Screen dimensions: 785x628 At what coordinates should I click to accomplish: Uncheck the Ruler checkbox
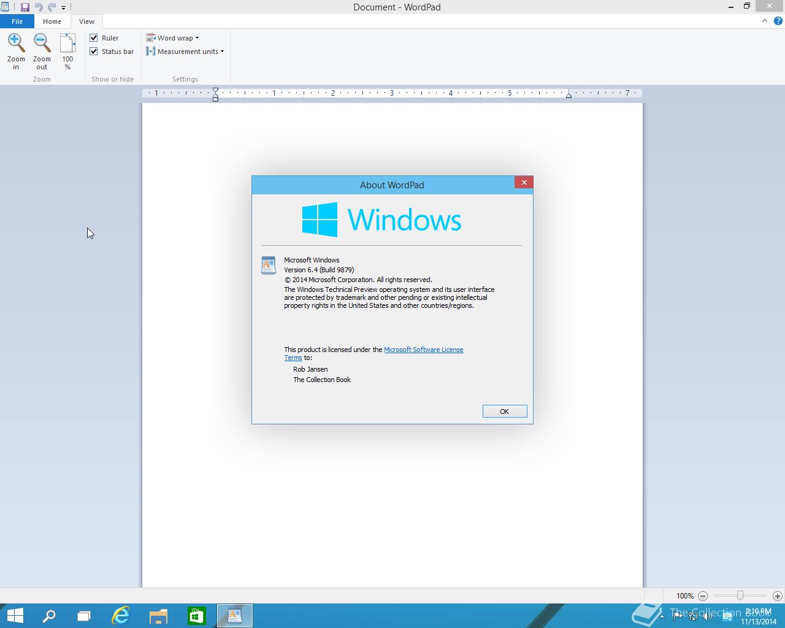(94, 38)
